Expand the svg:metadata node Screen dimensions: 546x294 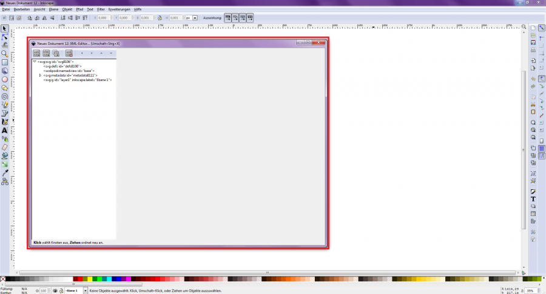[x=40, y=75]
